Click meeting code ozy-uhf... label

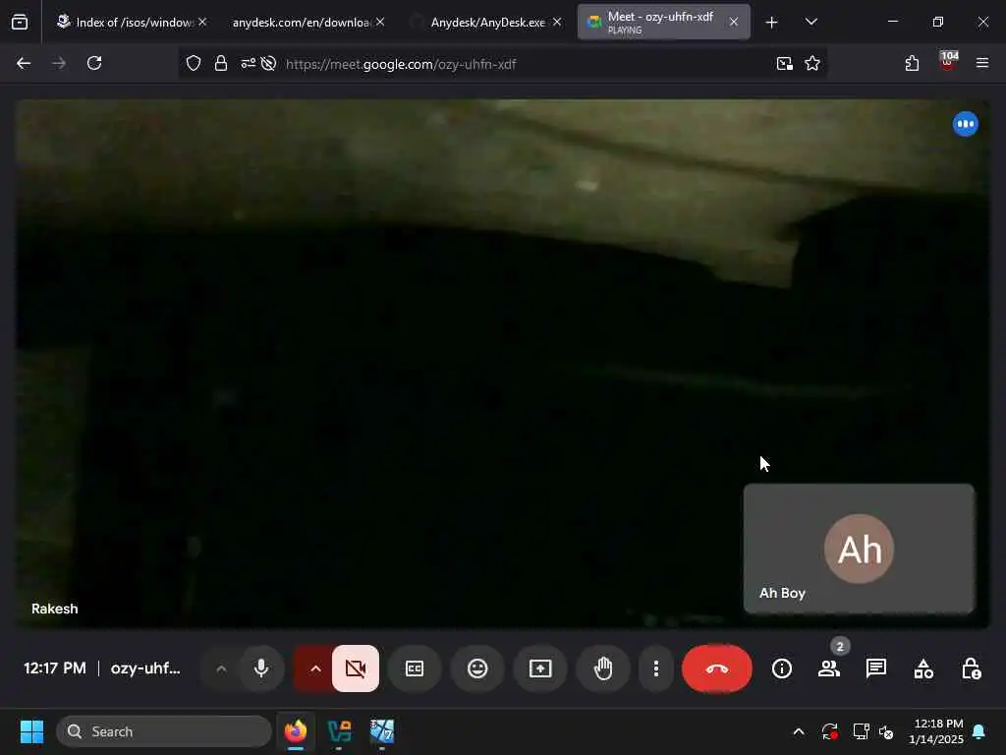(145, 668)
